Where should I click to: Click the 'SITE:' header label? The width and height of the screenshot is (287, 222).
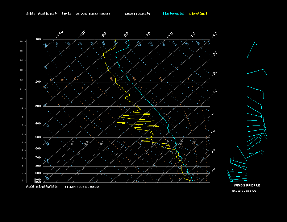coord(30,14)
